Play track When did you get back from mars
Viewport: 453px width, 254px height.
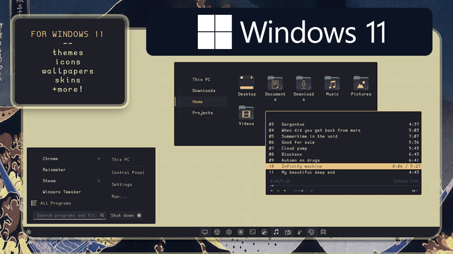344,130
